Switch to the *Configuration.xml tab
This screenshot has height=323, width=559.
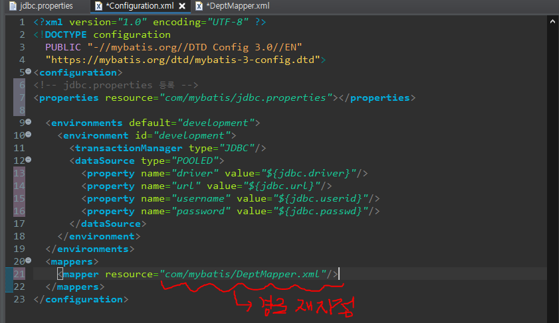[140, 6]
